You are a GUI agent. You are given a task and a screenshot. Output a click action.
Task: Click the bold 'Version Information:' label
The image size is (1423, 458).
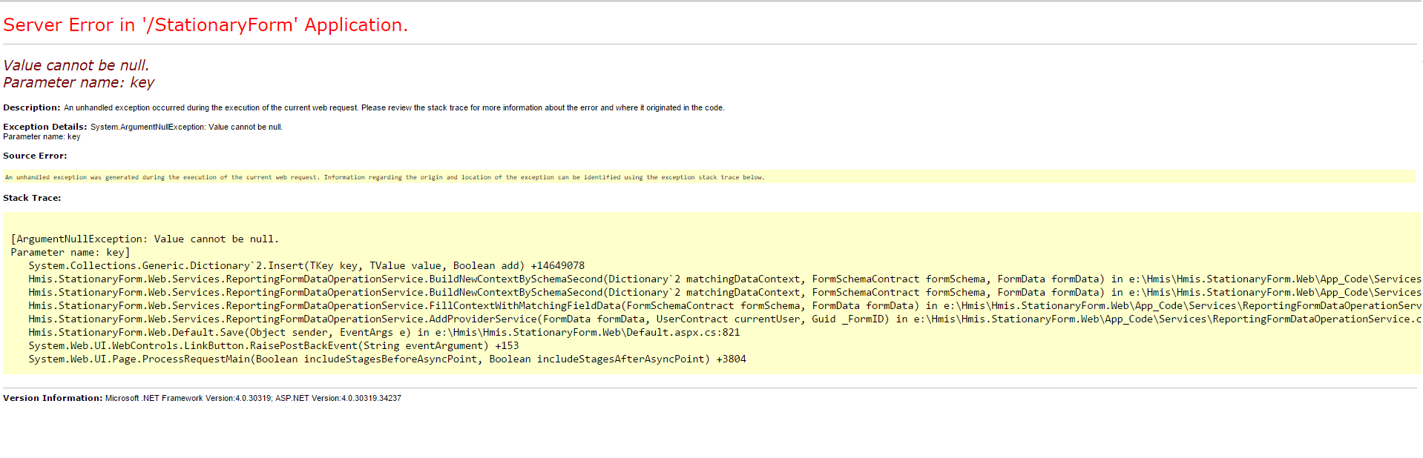(x=53, y=398)
